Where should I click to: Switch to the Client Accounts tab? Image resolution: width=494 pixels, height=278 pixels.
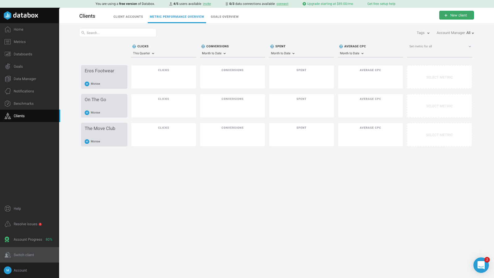128,17
